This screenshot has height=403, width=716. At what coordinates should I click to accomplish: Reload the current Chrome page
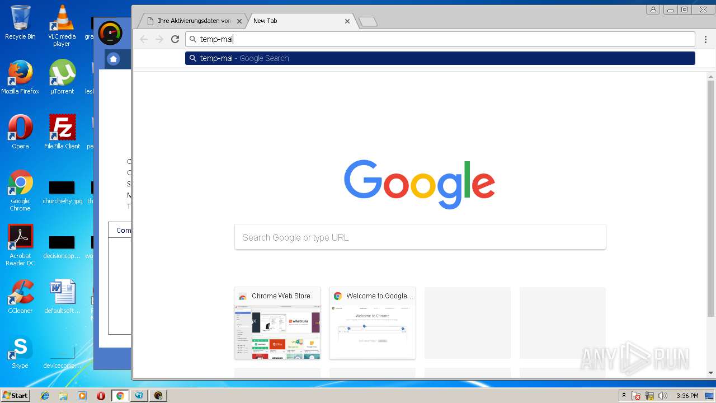click(175, 39)
